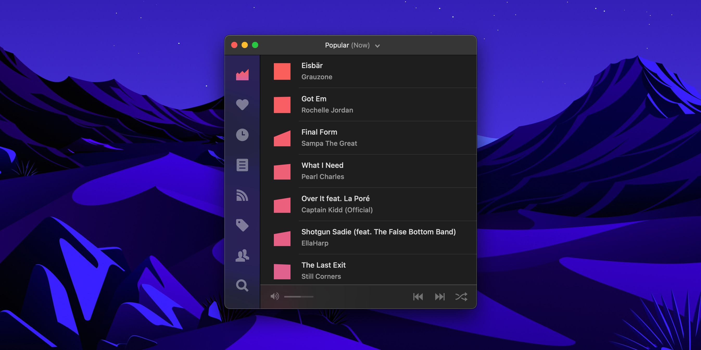This screenshot has height=350, width=701.
Task: Open the Latest list icon in sidebar
Action: (242, 165)
